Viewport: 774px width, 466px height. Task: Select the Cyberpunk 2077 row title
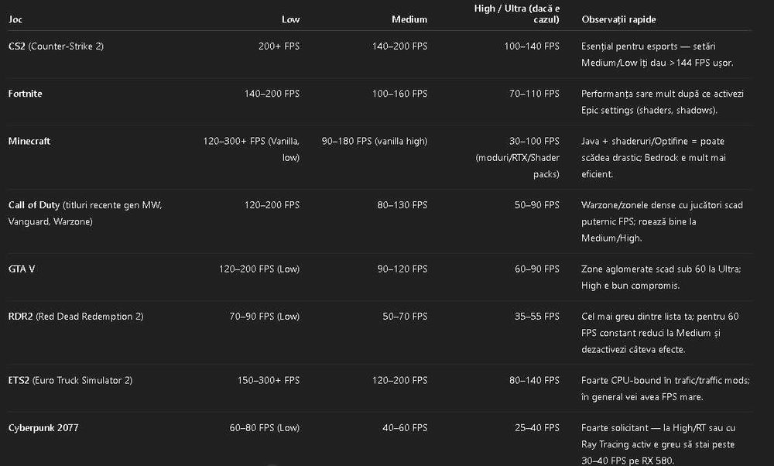pos(43,428)
